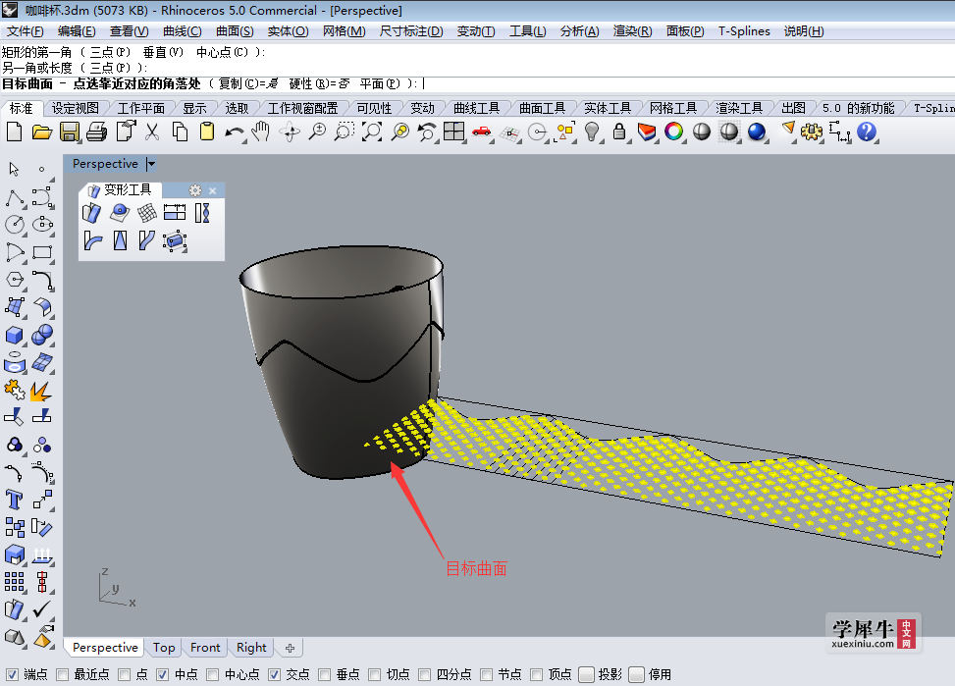This screenshot has width=955, height=686.
Task: Click the Polyline tool in the sidebar
Action: click(14, 198)
